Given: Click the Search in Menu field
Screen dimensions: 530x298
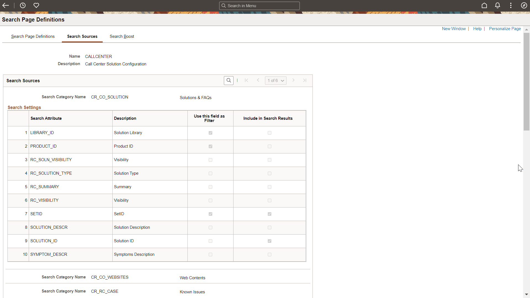Looking at the screenshot, I should 259,6.
